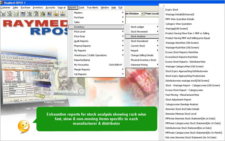Select Expiry Stock report

tap(172, 10)
